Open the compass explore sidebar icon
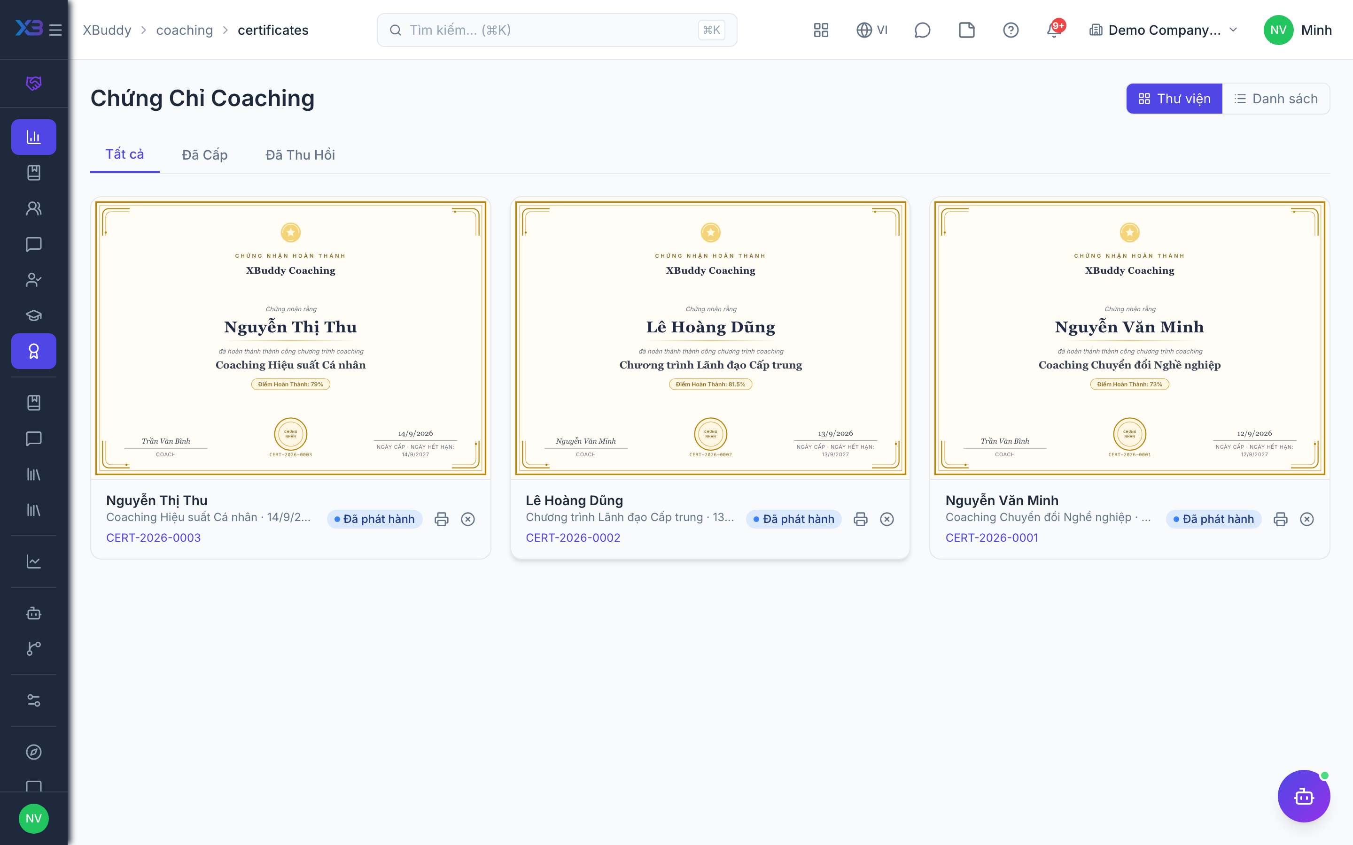 point(33,752)
